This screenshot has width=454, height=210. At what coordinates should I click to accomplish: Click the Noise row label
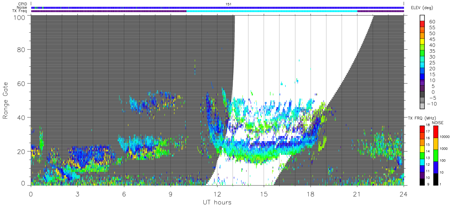(23, 7)
